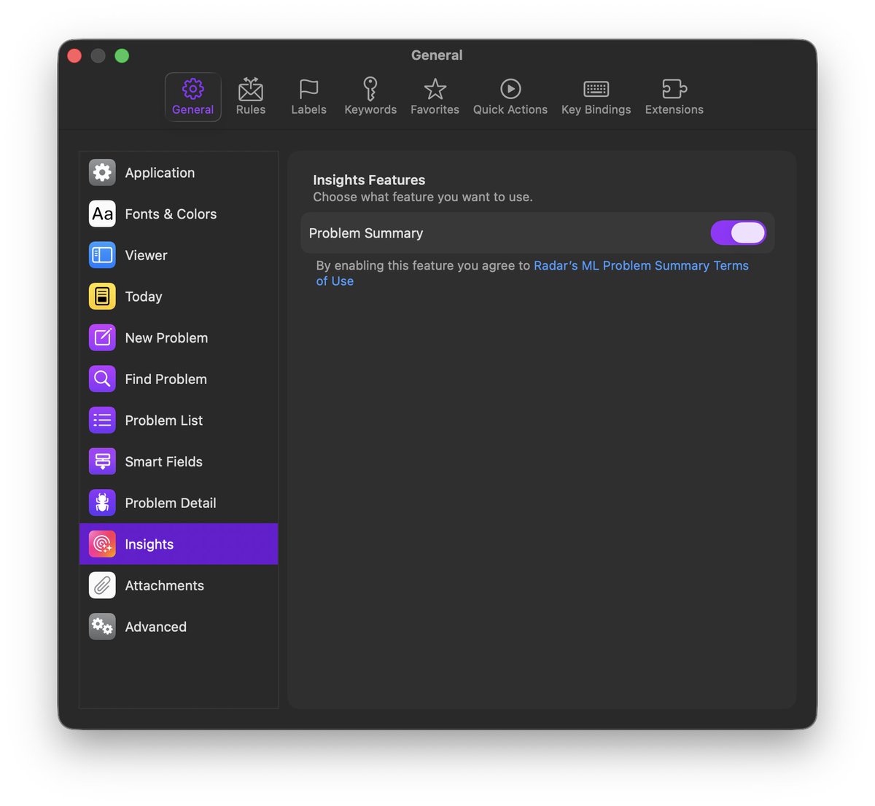Image resolution: width=875 pixels, height=806 pixels.
Task: Open the Rules envelope icon
Action: coord(251,89)
